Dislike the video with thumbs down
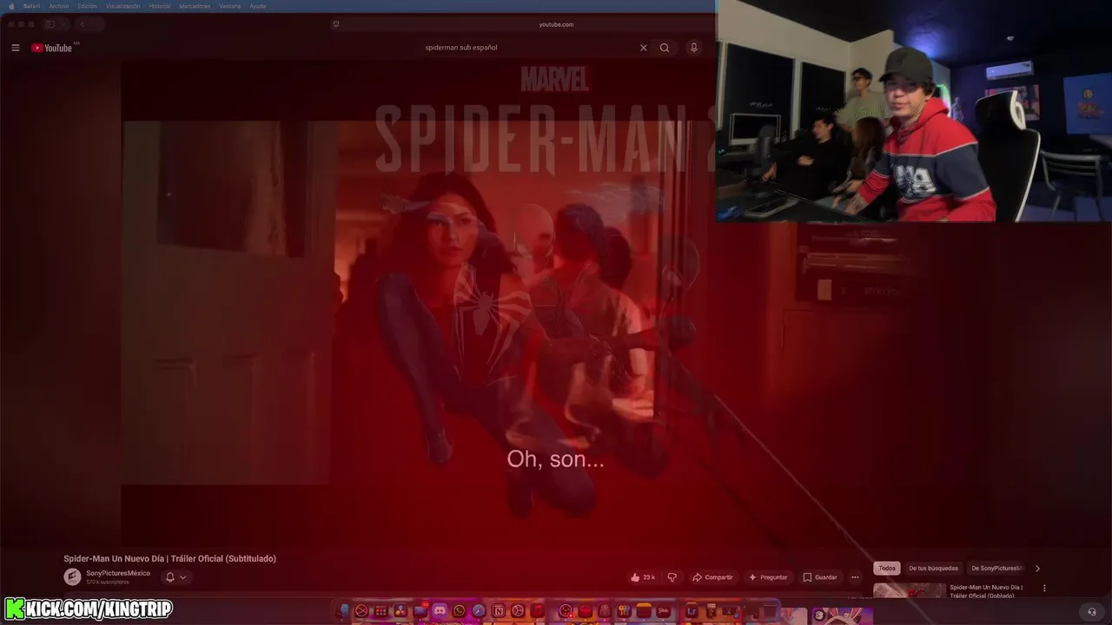This screenshot has height=625, width=1112. 672,577
